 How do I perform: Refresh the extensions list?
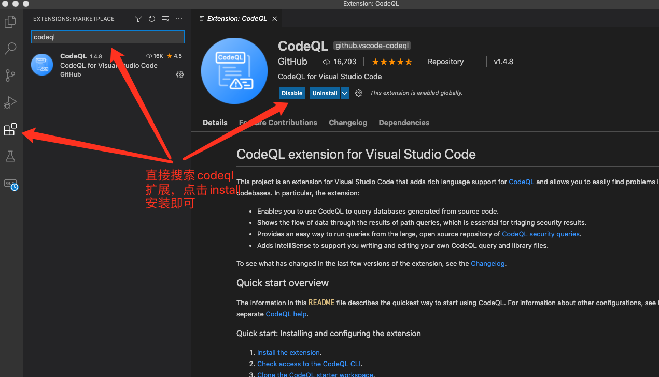(151, 18)
